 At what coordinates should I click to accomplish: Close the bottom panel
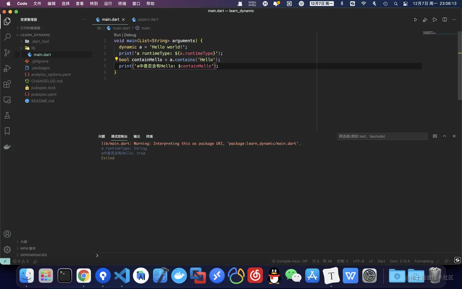(454, 136)
